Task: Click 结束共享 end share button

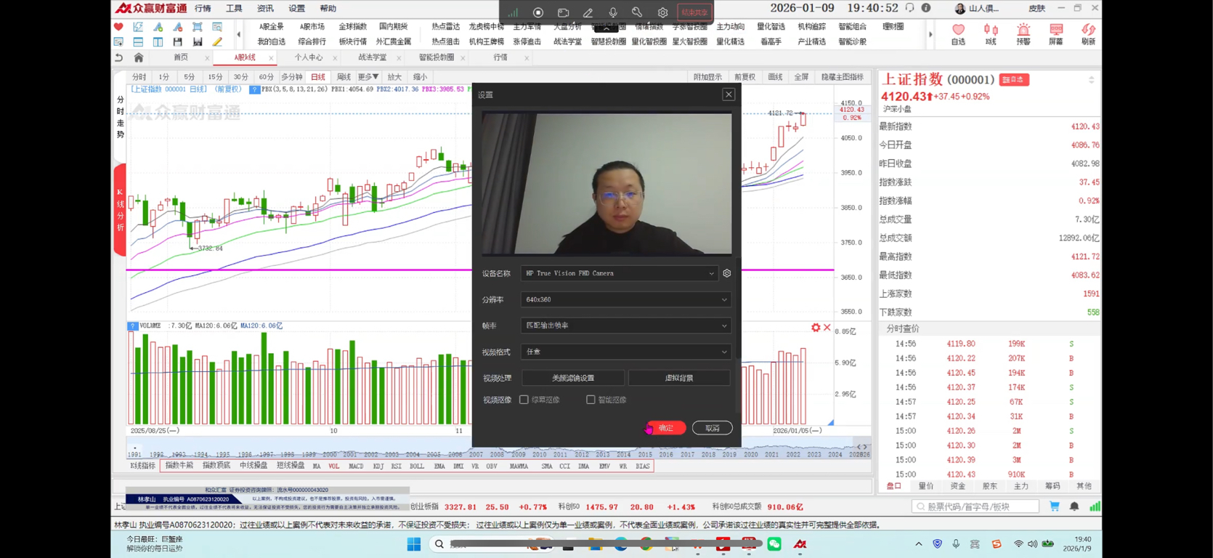Action: [694, 12]
